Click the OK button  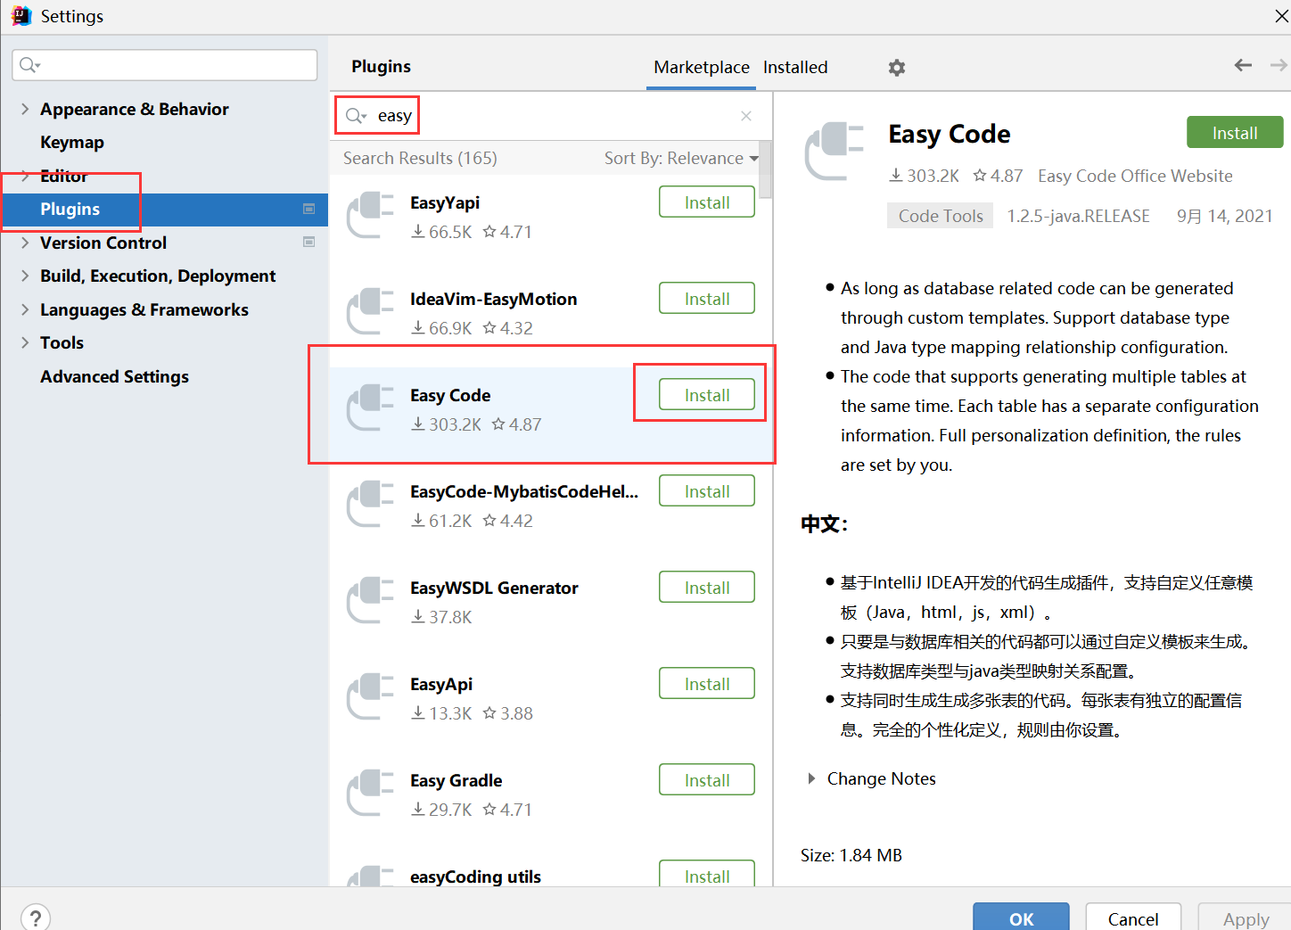tap(1021, 918)
